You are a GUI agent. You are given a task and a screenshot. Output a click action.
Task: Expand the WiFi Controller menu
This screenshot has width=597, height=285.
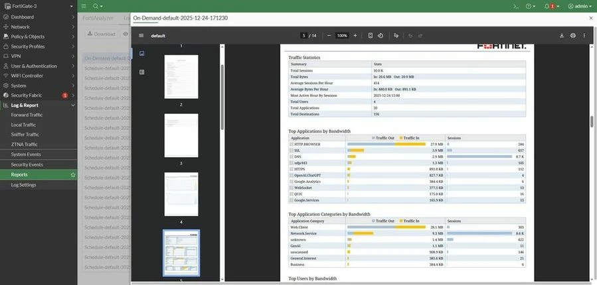39,76
